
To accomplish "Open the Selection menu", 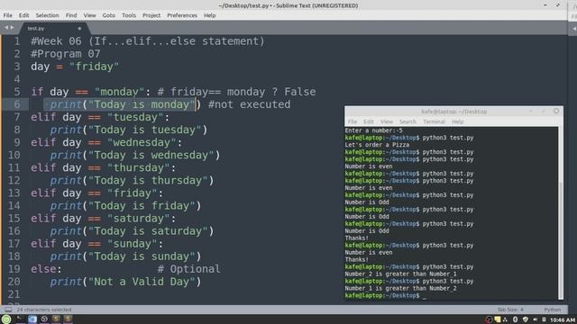I will click(x=47, y=15).
